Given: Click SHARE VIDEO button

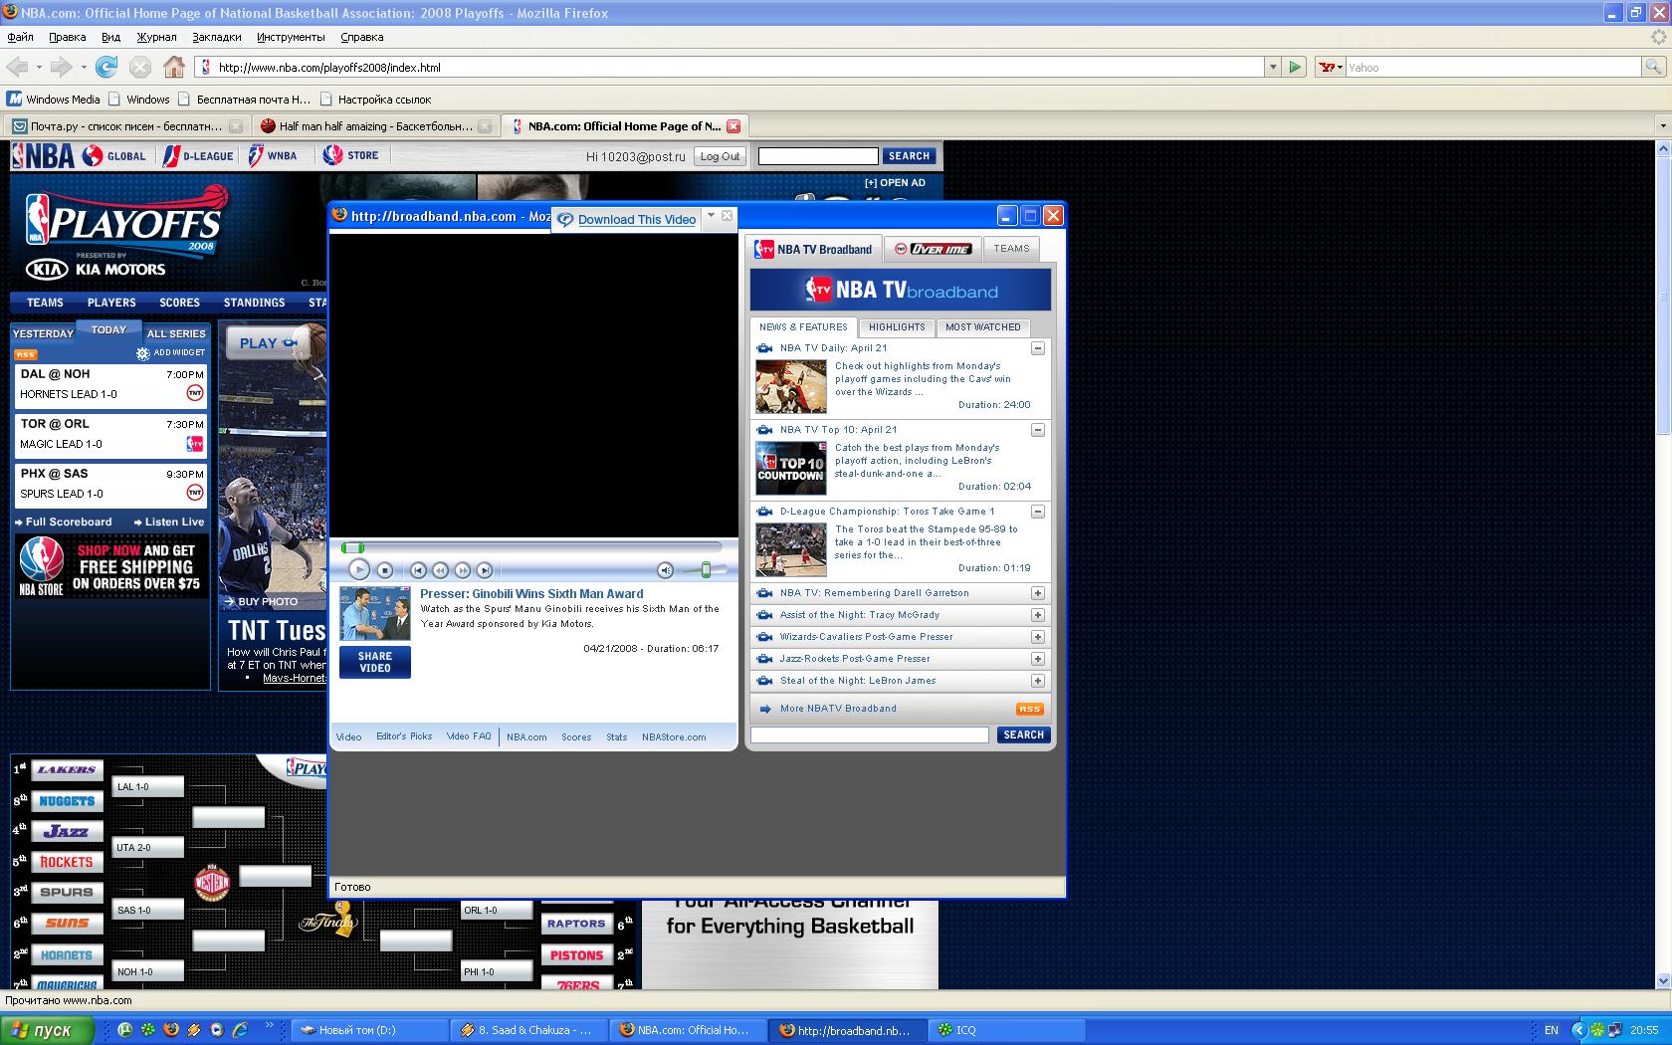Looking at the screenshot, I should (375, 662).
